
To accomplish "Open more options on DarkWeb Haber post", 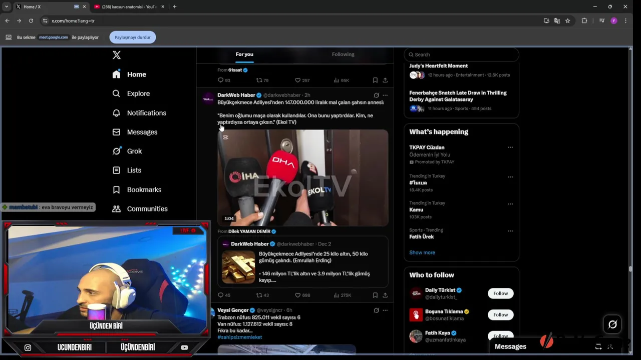I will [385, 95].
